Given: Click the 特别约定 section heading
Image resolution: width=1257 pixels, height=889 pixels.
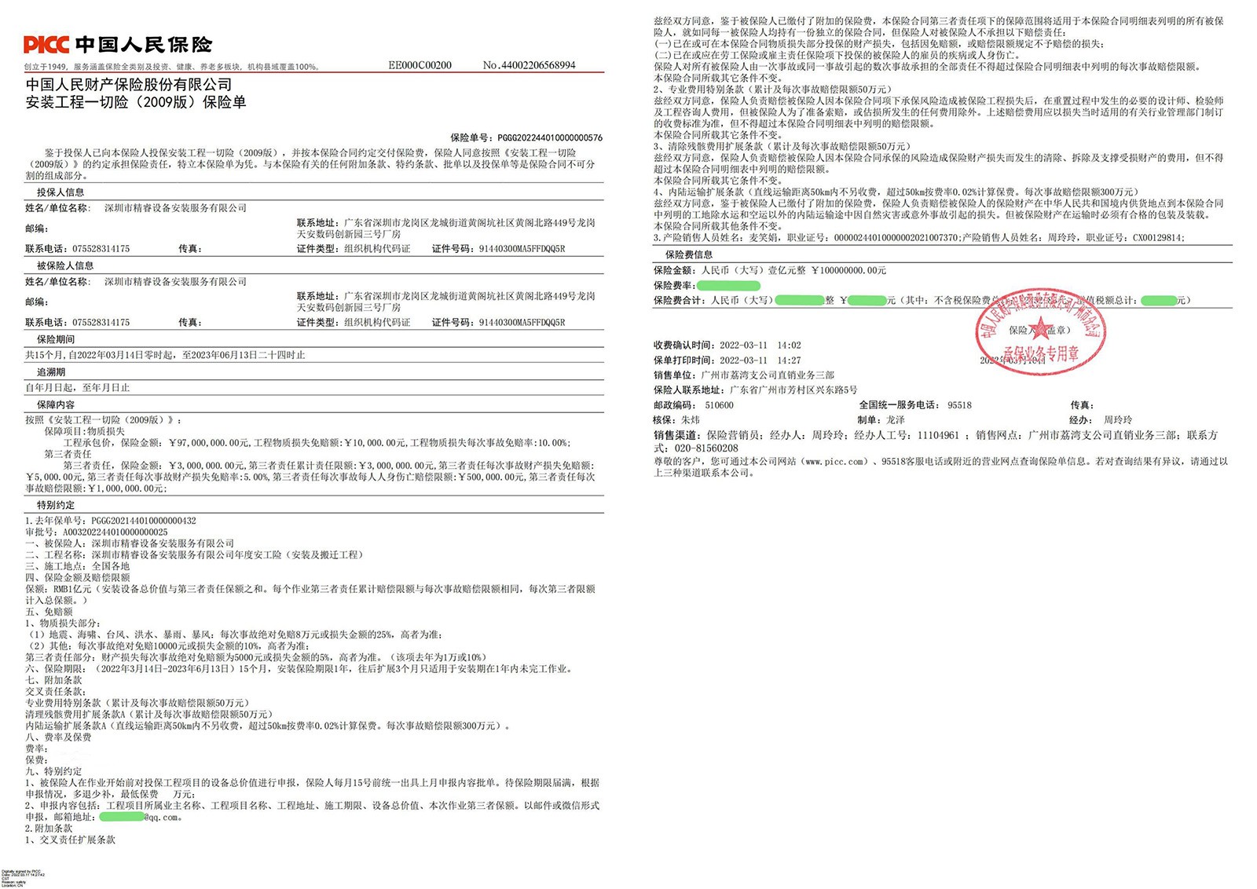Looking at the screenshot, I should (56, 506).
